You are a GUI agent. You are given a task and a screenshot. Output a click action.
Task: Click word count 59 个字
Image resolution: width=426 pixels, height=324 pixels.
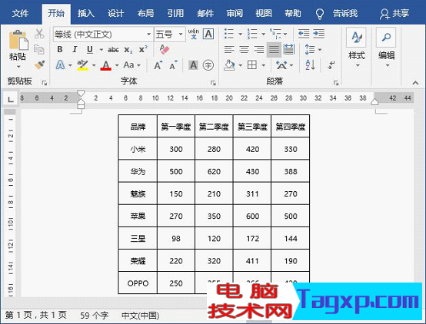95,316
